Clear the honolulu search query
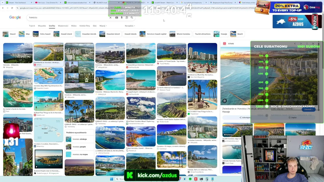Viewport: 324px width, 182px height. coord(110,17)
